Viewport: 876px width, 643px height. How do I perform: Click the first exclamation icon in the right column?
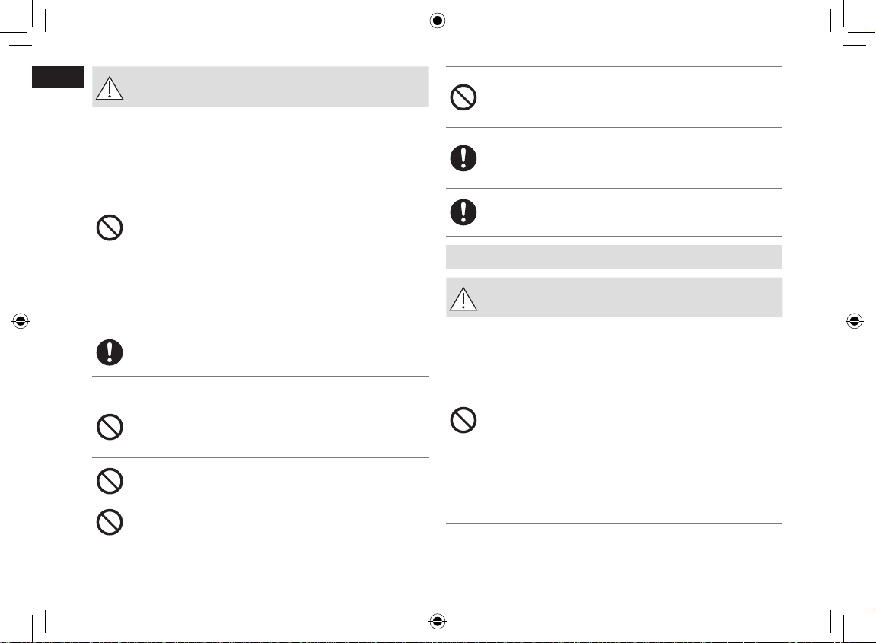click(x=463, y=158)
